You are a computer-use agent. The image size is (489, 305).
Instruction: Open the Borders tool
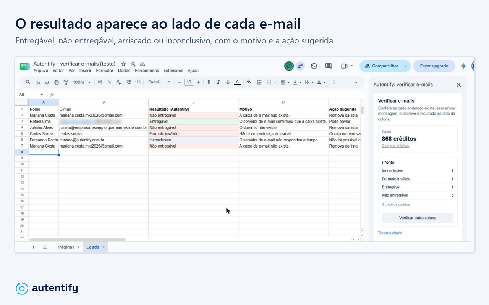tap(259, 82)
